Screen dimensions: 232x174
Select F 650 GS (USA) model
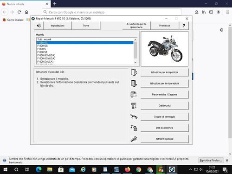[x=85, y=55]
